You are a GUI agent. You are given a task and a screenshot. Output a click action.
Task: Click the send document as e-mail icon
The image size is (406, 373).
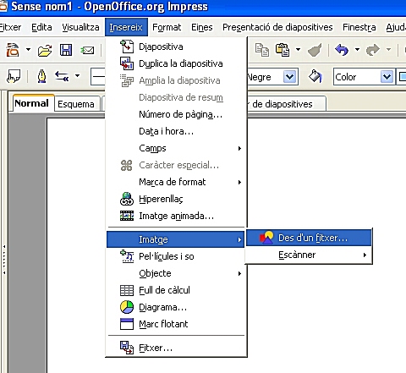tap(87, 51)
